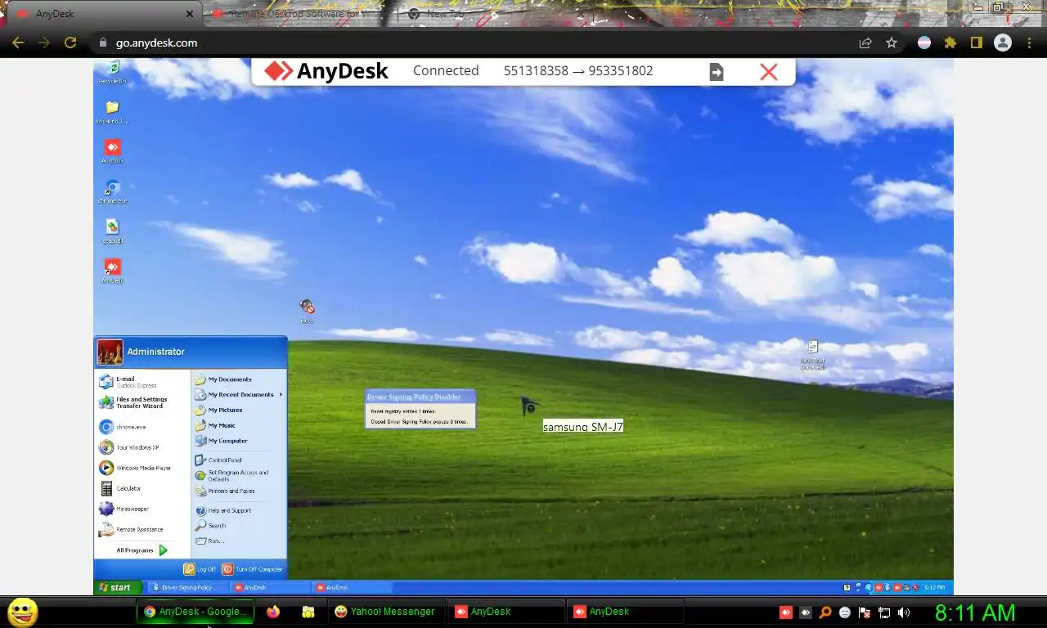Open the AnyDesk desktop shortcut under the folder
The width and height of the screenshot is (1047, 628).
[x=112, y=151]
